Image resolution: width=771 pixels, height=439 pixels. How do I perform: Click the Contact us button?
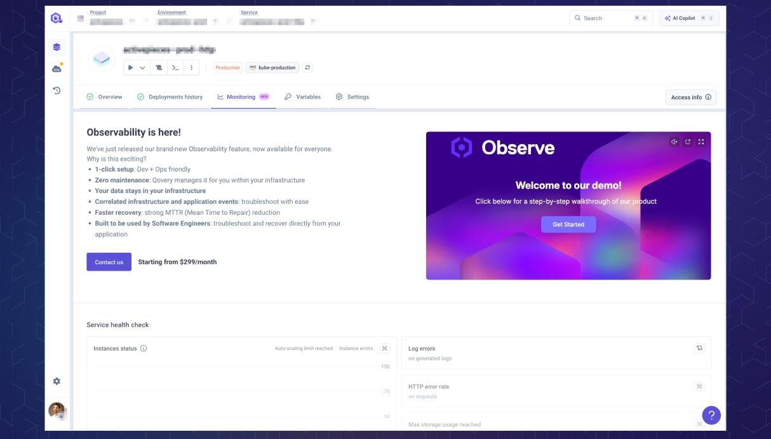click(x=109, y=262)
